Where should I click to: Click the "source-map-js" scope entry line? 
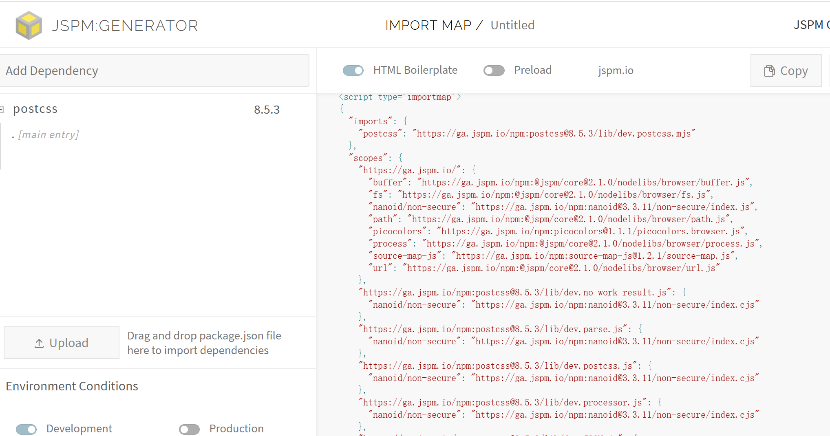click(553, 256)
